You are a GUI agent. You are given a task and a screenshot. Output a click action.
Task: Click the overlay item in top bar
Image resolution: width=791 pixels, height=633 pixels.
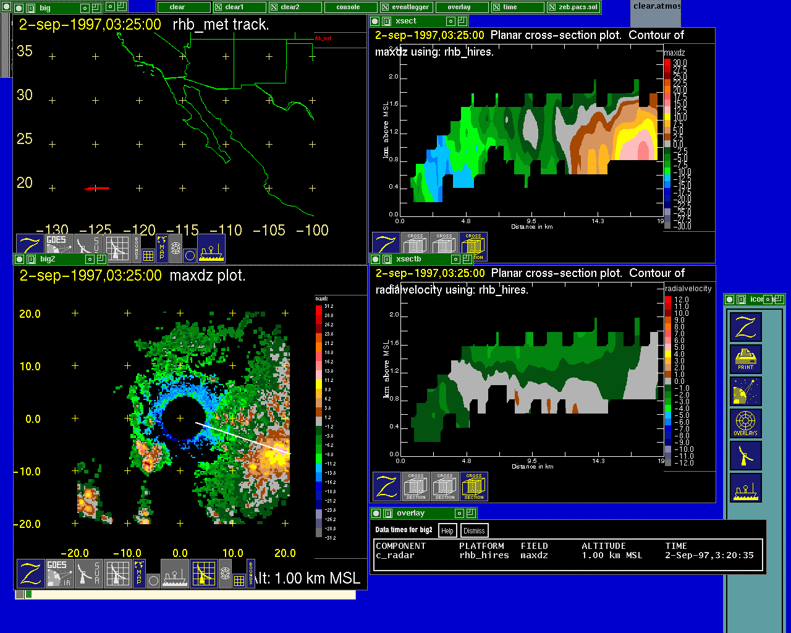459,7
